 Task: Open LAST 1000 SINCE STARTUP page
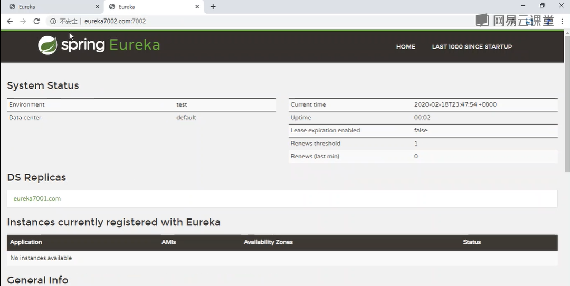[x=472, y=47]
